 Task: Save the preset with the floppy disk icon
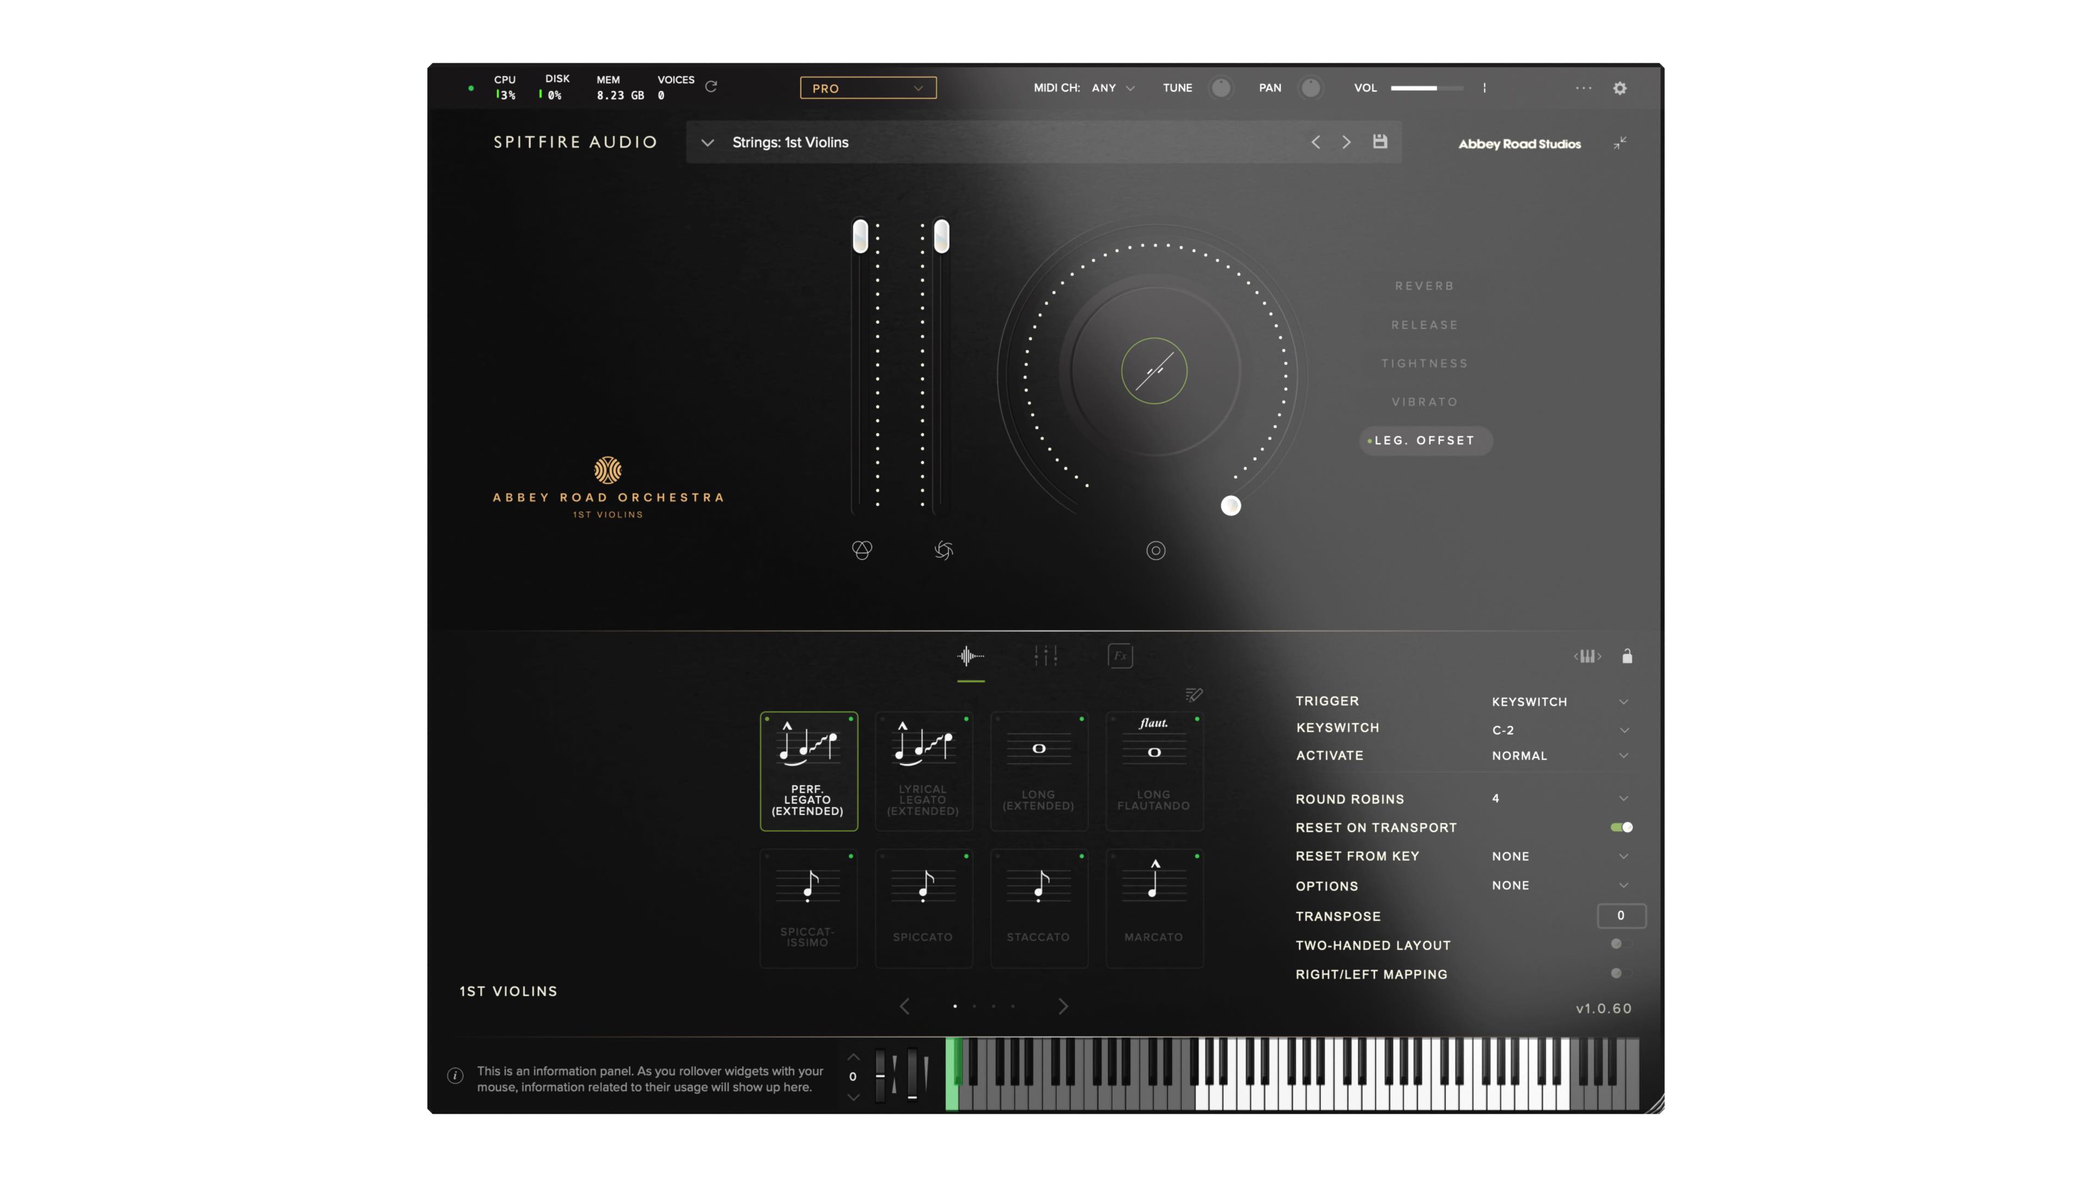pyautogui.click(x=1380, y=141)
